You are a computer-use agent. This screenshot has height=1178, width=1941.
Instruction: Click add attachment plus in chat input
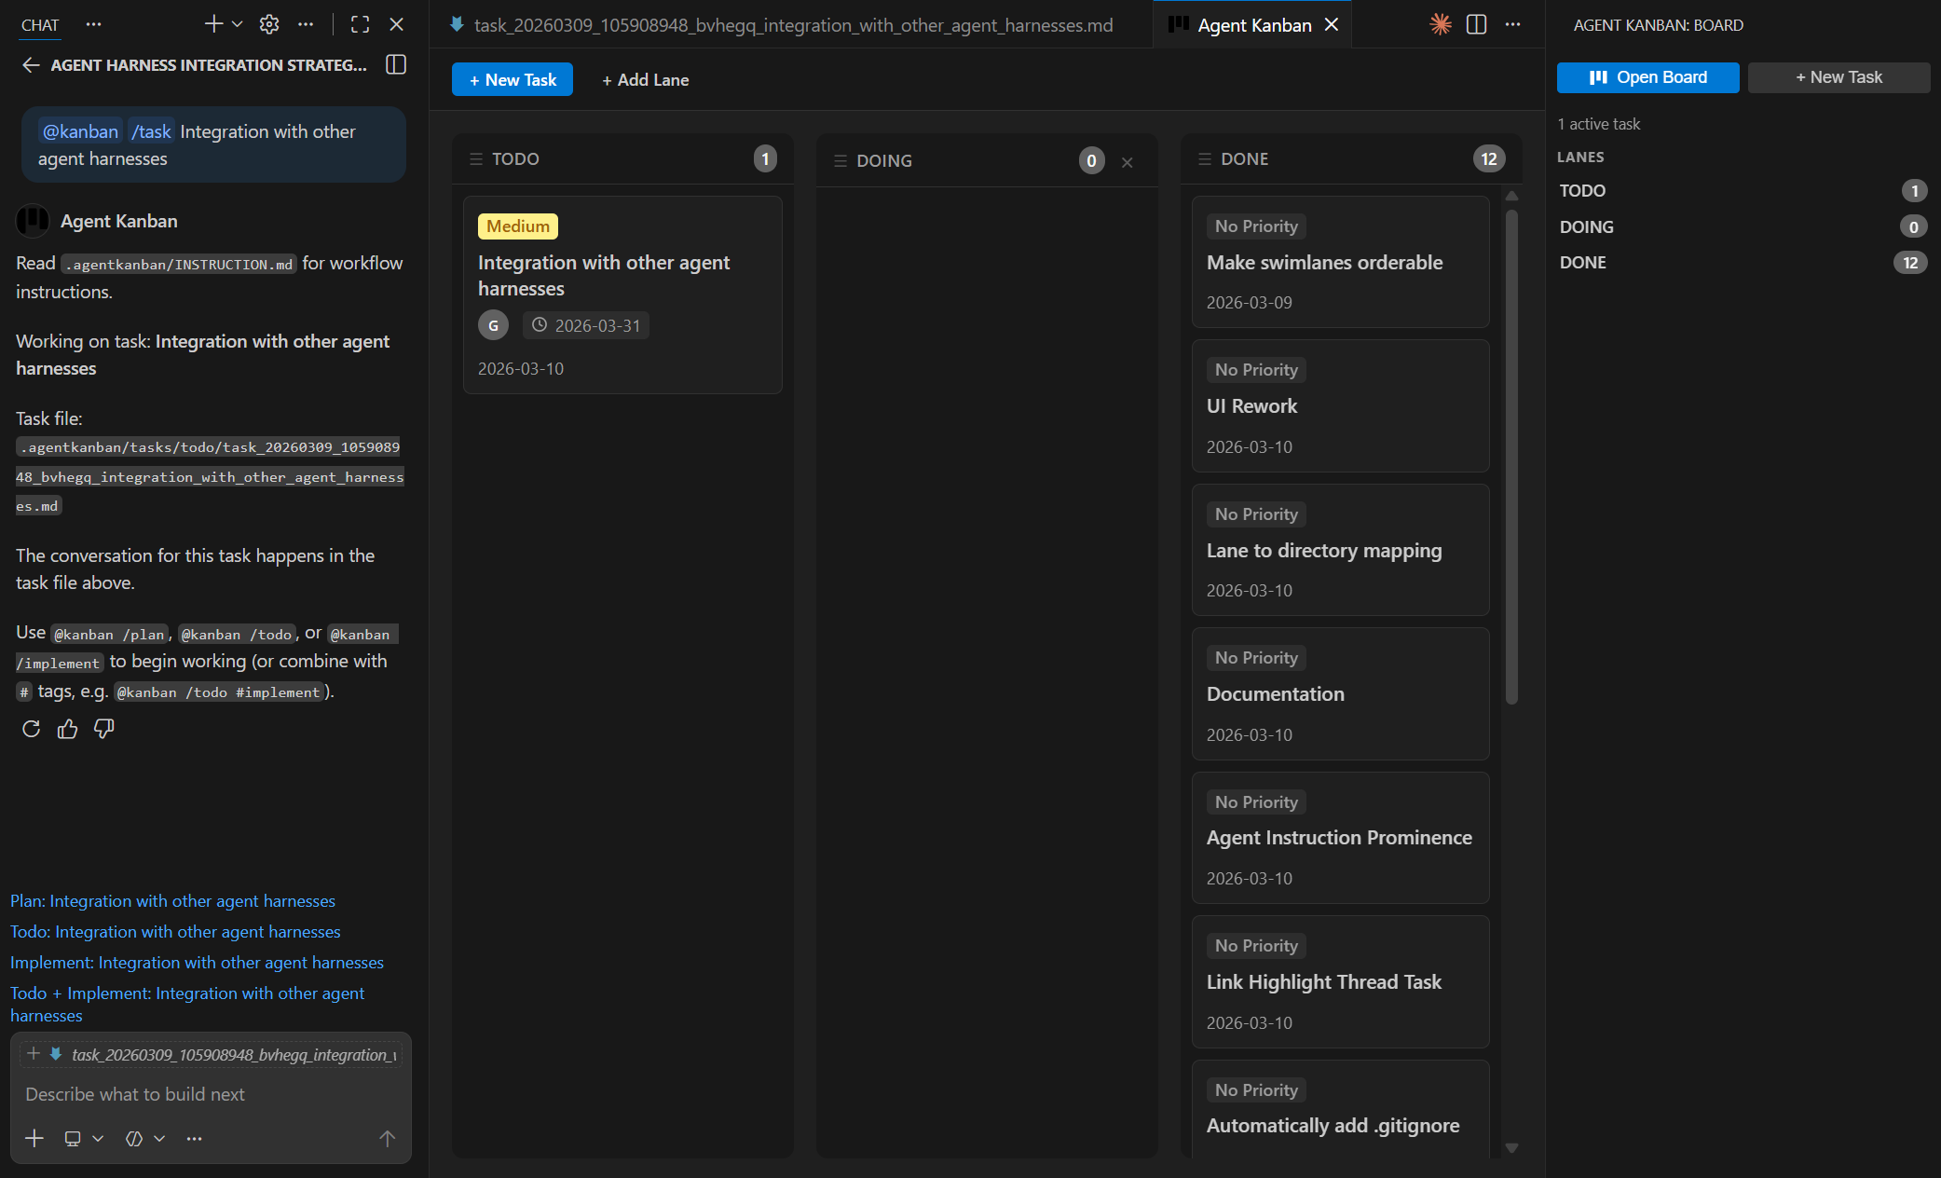click(34, 1138)
